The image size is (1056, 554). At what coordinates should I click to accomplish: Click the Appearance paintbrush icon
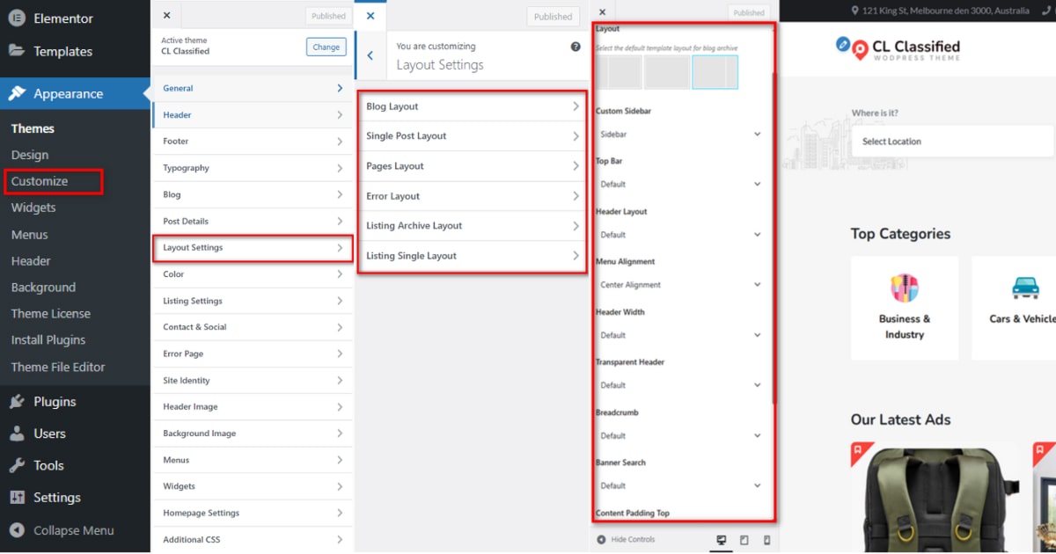click(17, 93)
